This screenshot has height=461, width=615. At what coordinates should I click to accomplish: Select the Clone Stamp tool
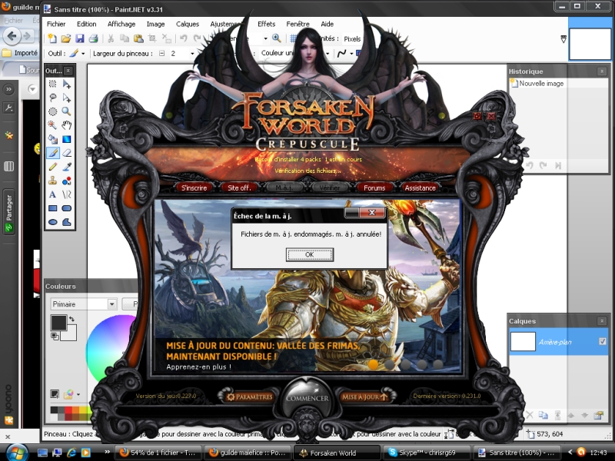tap(52, 181)
